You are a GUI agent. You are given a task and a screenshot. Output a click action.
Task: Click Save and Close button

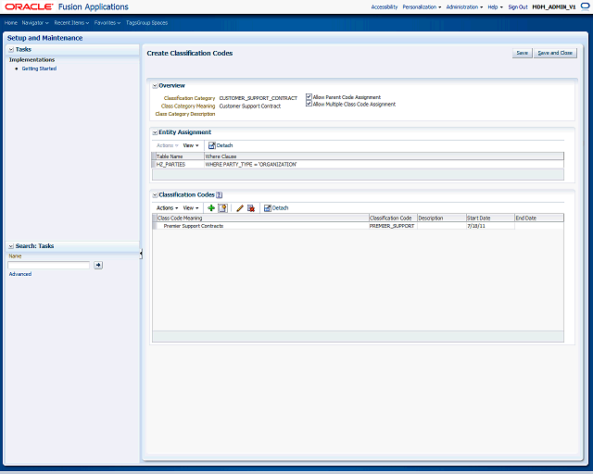coord(555,53)
